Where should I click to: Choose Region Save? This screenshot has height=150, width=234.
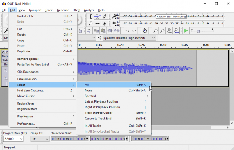[43, 103]
